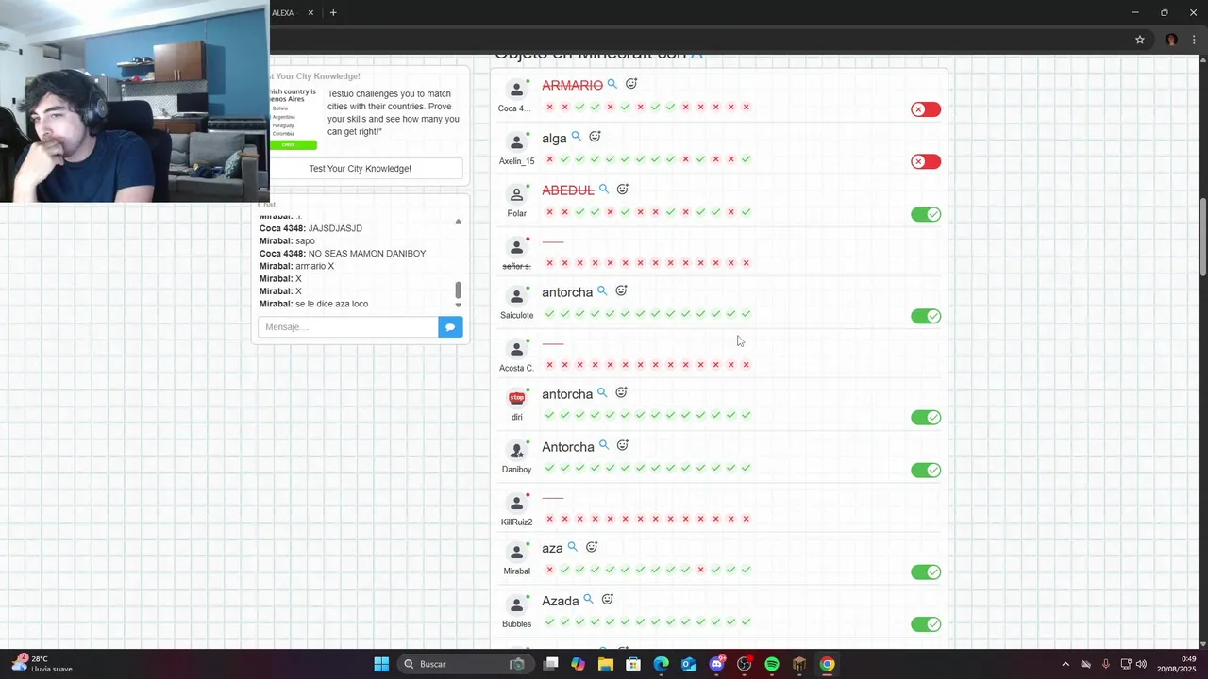Click magnifier icon next to alga
Image resolution: width=1208 pixels, height=679 pixels.
click(x=576, y=137)
